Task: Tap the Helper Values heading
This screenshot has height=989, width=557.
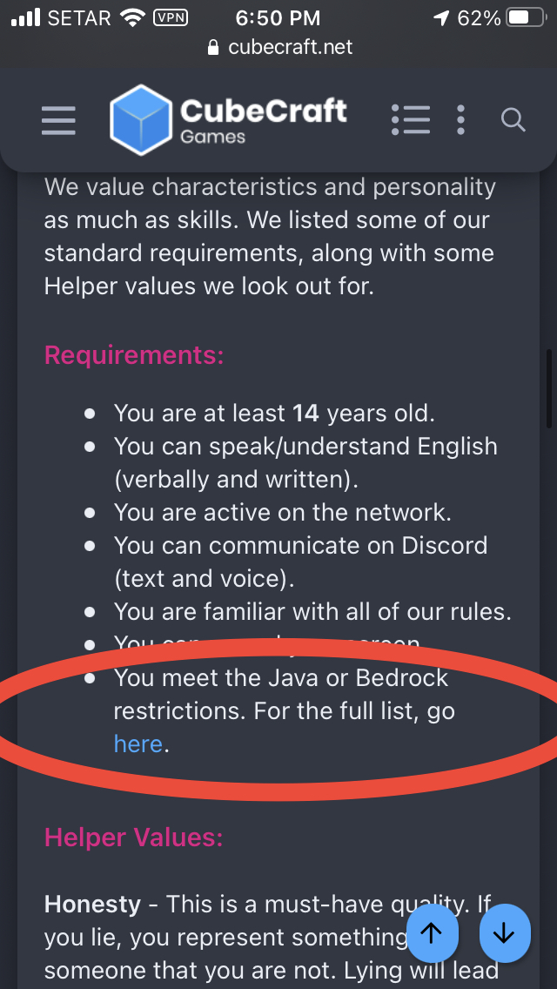Action: click(134, 837)
